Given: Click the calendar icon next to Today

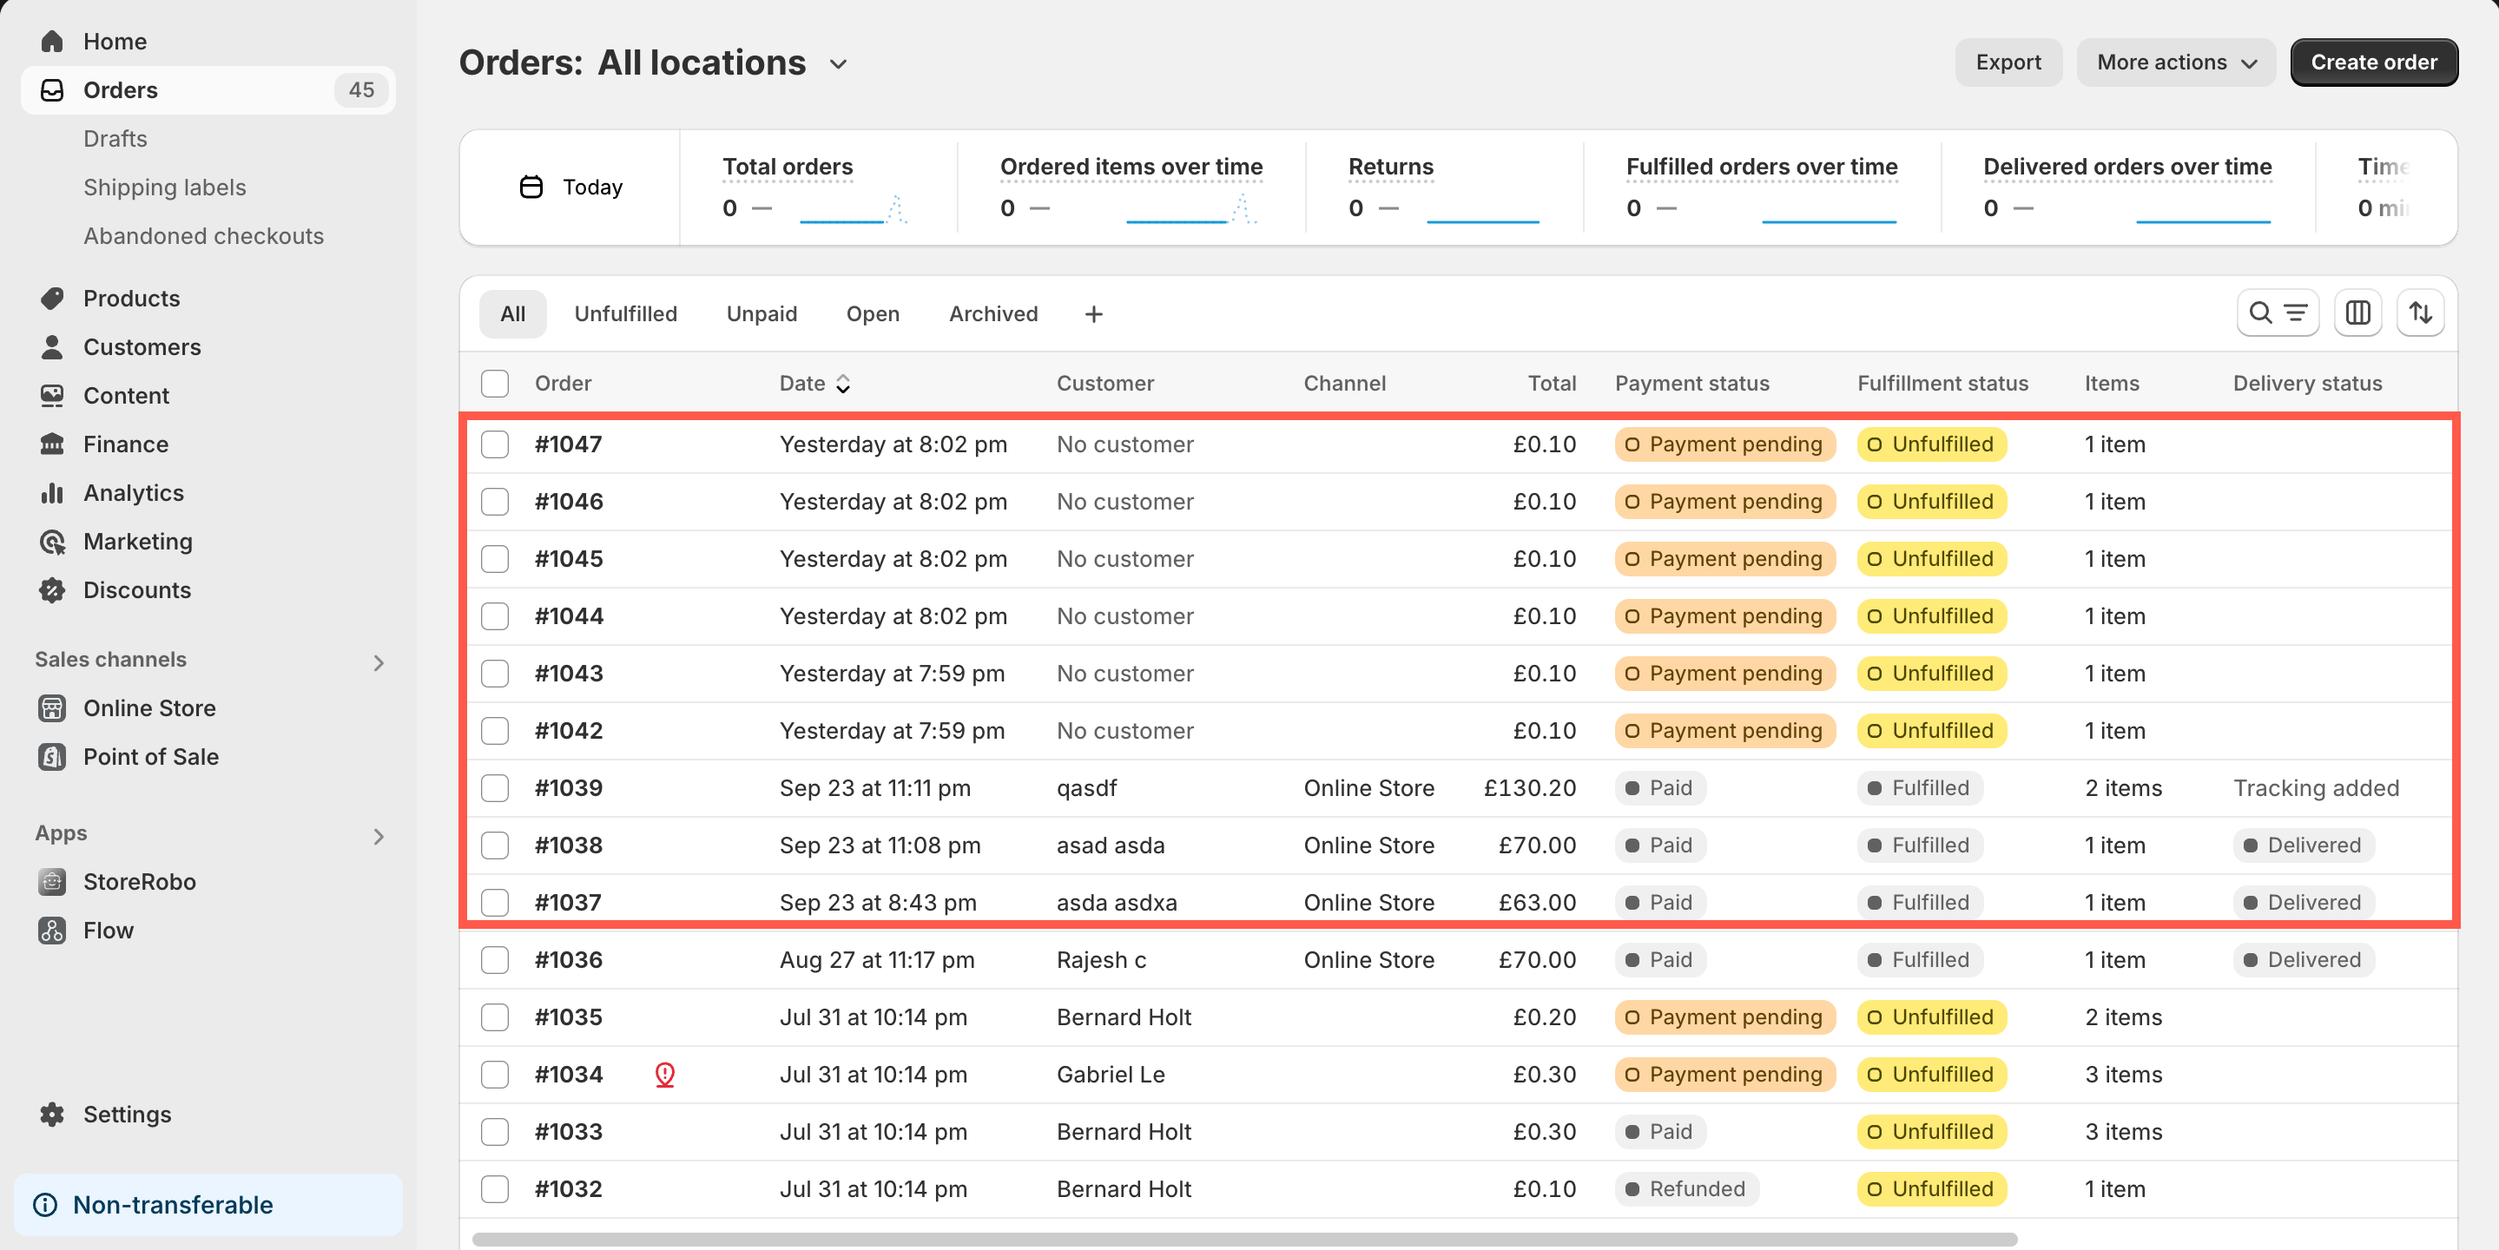Looking at the screenshot, I should [x=531, y=186].
